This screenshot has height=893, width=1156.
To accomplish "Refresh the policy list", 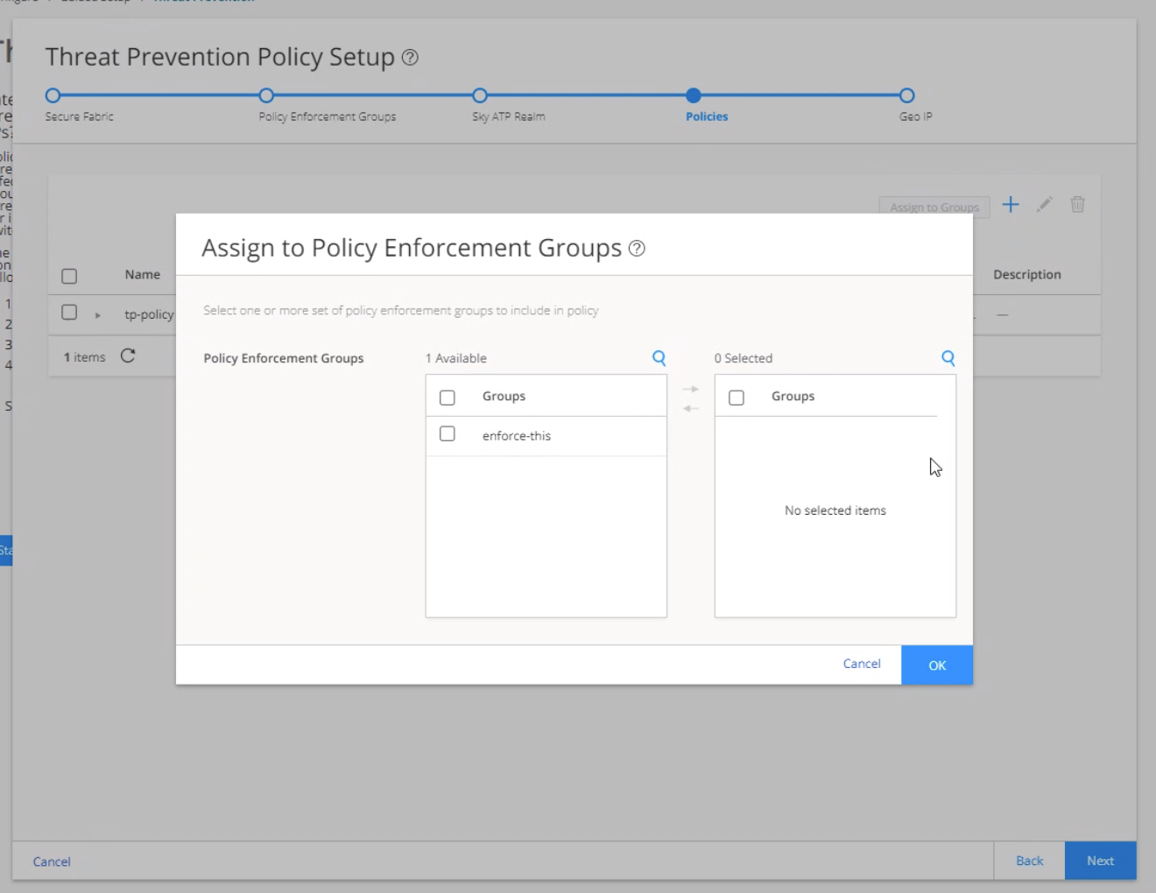I will (x=128, y=356).
